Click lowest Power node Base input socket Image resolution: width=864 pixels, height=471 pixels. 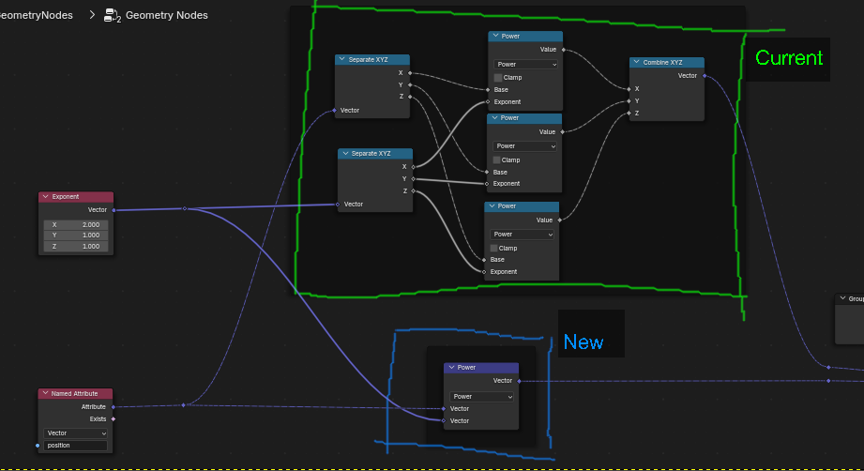pyautogui.click(x=484, y=260)
